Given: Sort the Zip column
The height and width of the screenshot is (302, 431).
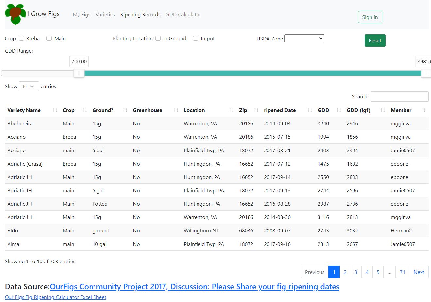Looking at the screenshot, I should click(x=256, y=110).
